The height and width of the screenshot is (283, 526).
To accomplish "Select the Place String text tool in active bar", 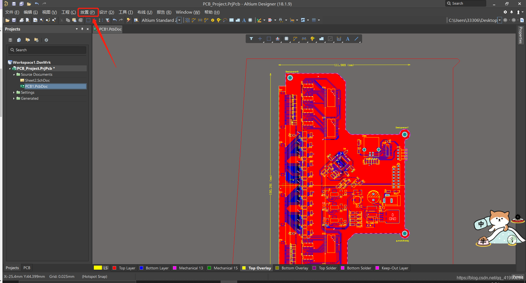I will point(347,39).
